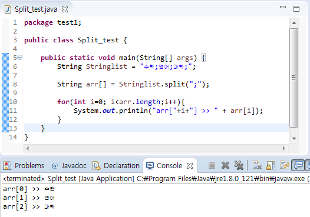Click the Java file icon in editor tab
Screen dimensions: 310x217
point(8,9)
